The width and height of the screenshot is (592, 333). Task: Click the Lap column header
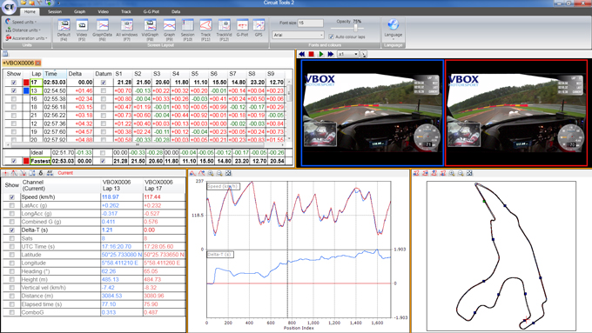pos(37,74)
